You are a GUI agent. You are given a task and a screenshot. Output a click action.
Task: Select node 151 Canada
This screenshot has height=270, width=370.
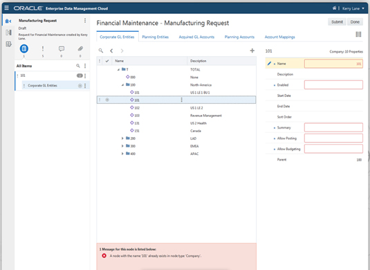[x=176, y=131]
